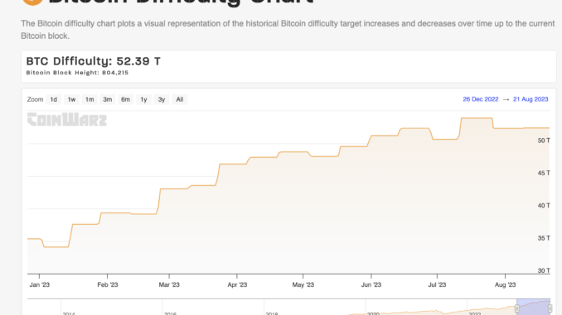Click the Jun '23 axis label
Image resolution: width=562 pixels, height=315 pixels.
pos(371,284)
